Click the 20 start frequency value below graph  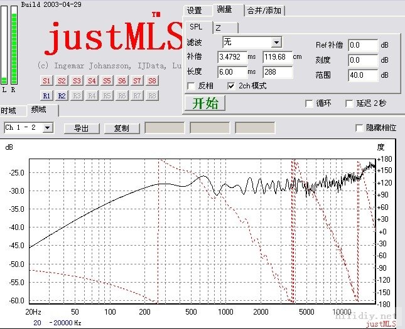coord(37,323)
